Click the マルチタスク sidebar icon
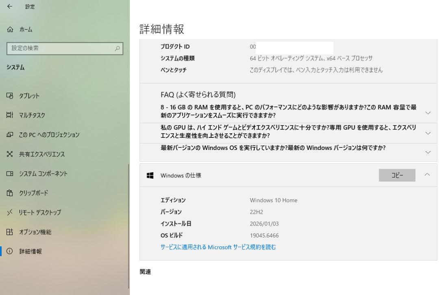The image size is (439, 295). tap(9, 115)
